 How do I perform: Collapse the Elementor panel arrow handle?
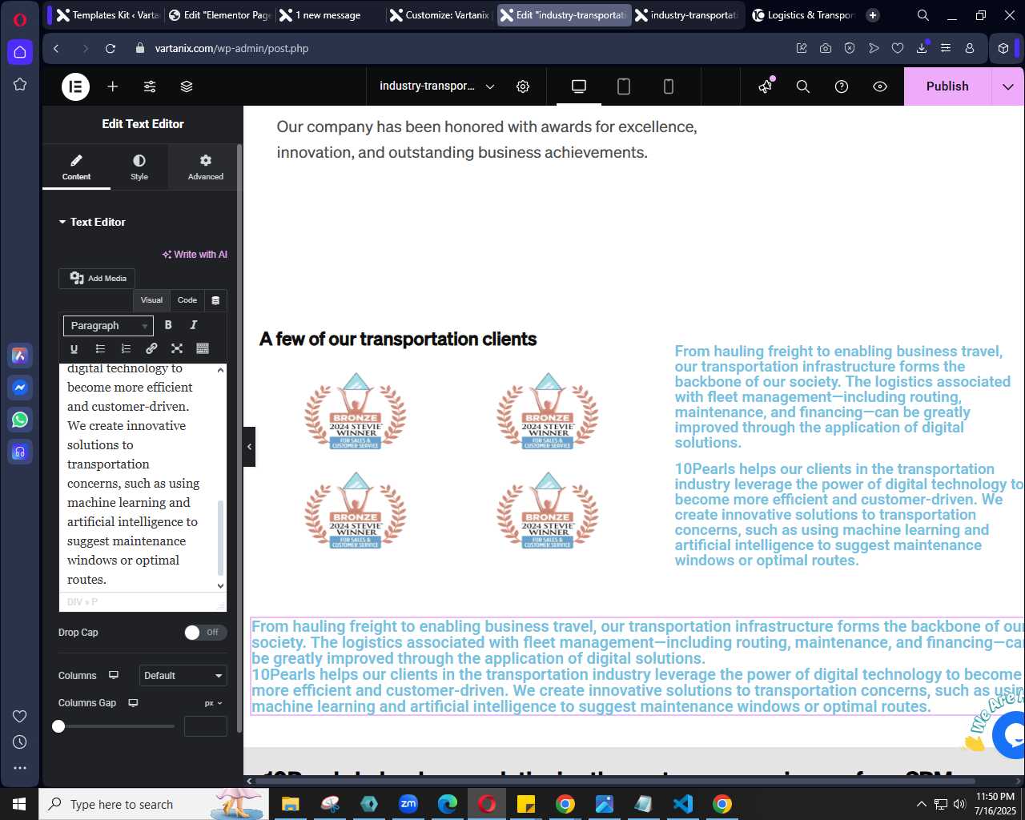[x=249, y=447]
